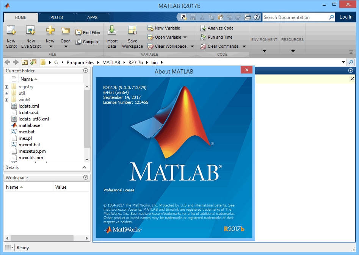
Task: Click the Save icon in quick access toolbar
Action: point(193,17)
